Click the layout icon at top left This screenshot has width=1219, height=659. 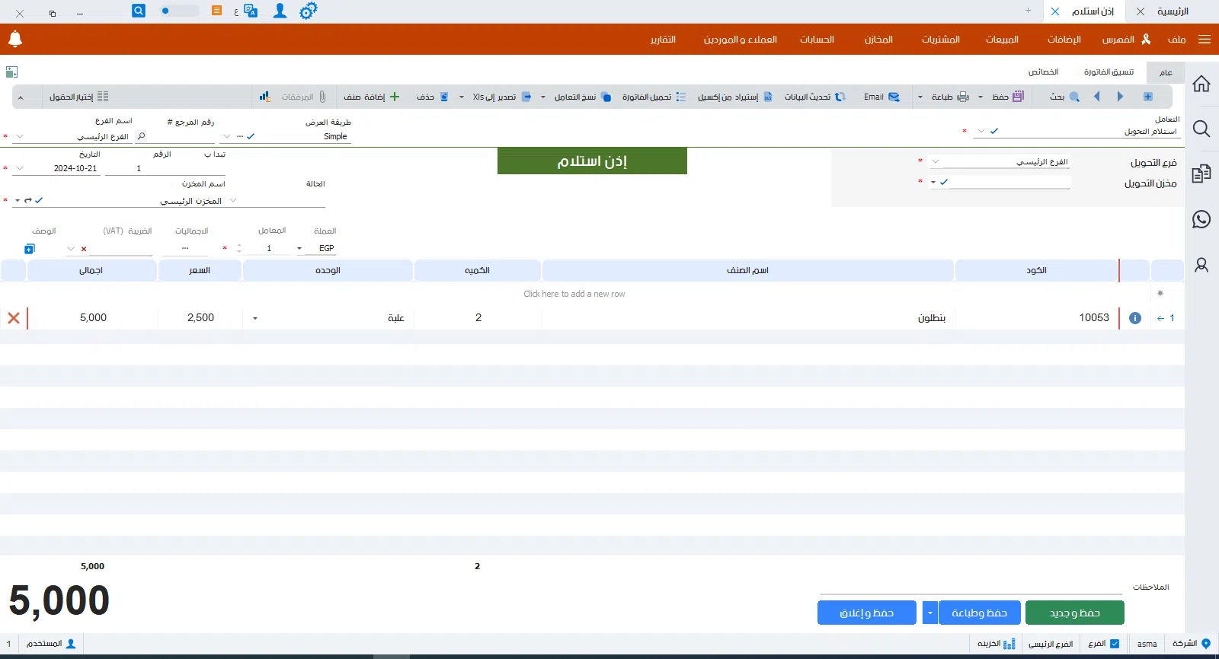[11, 72]
